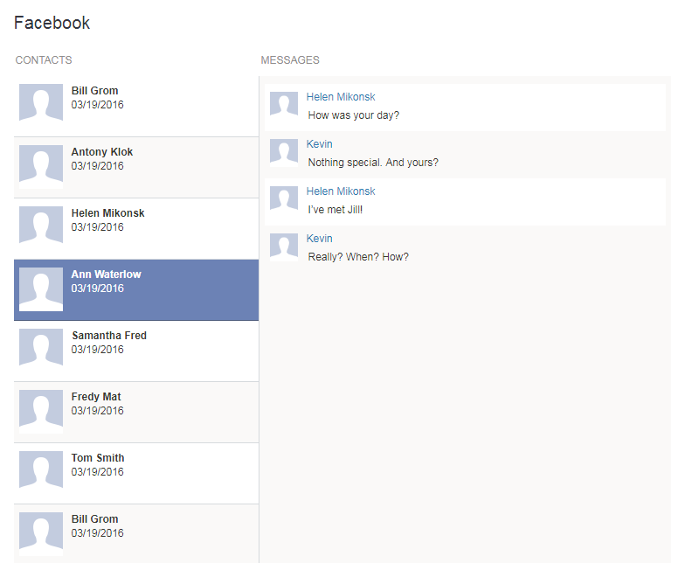Click Fredy Mat's profile avatar
Image resolution: width=678 pixels, height=563 pixels.
41,412
